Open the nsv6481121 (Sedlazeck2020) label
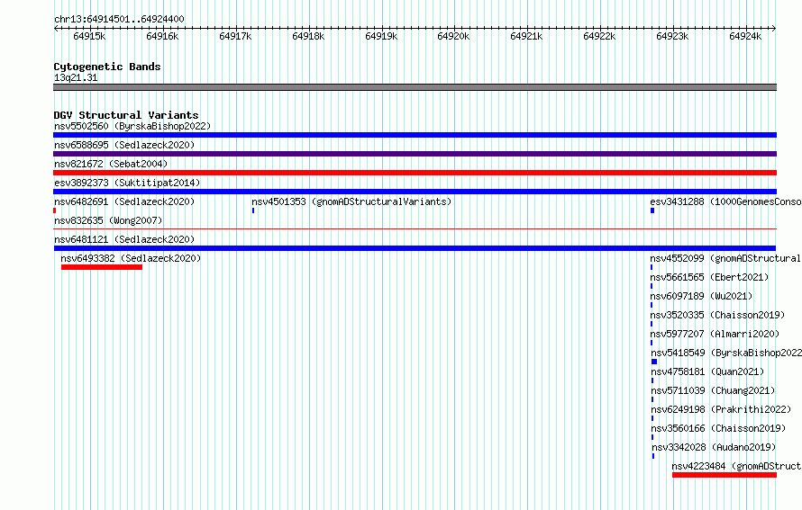The height and width of the screenshot is (510, 802). [x=124, y=239]
